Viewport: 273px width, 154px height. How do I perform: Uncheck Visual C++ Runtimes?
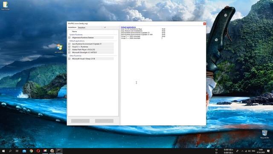[70, 47]
